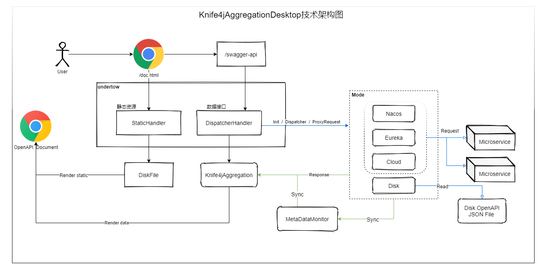Expand the undertow container box
This screenshot has width=543, height=268.
coord(108,87)
